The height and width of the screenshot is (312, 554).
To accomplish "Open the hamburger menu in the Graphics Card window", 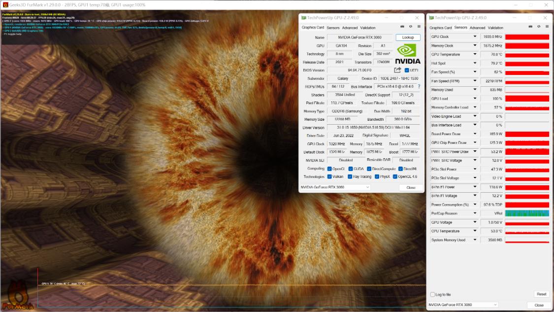I will tap(419, 27).
